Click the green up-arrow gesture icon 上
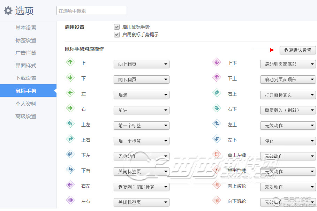This screenshot has width=317, height=211. point(70,62)
